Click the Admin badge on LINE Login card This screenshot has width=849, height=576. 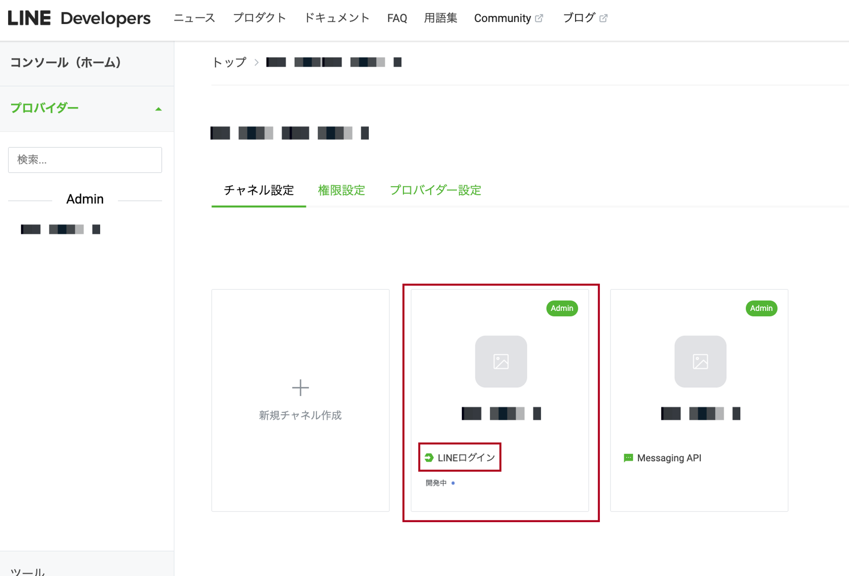pyautogui.click(x=562, y=308)
